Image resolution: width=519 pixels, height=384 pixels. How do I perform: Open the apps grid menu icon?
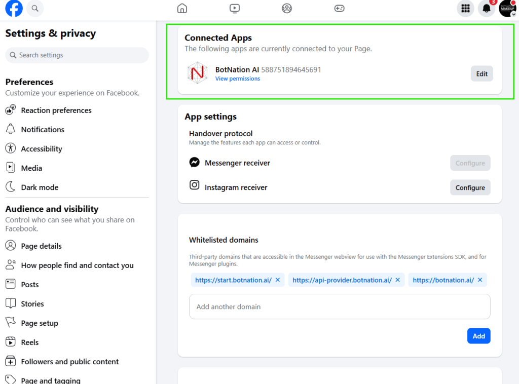[465, 9]
